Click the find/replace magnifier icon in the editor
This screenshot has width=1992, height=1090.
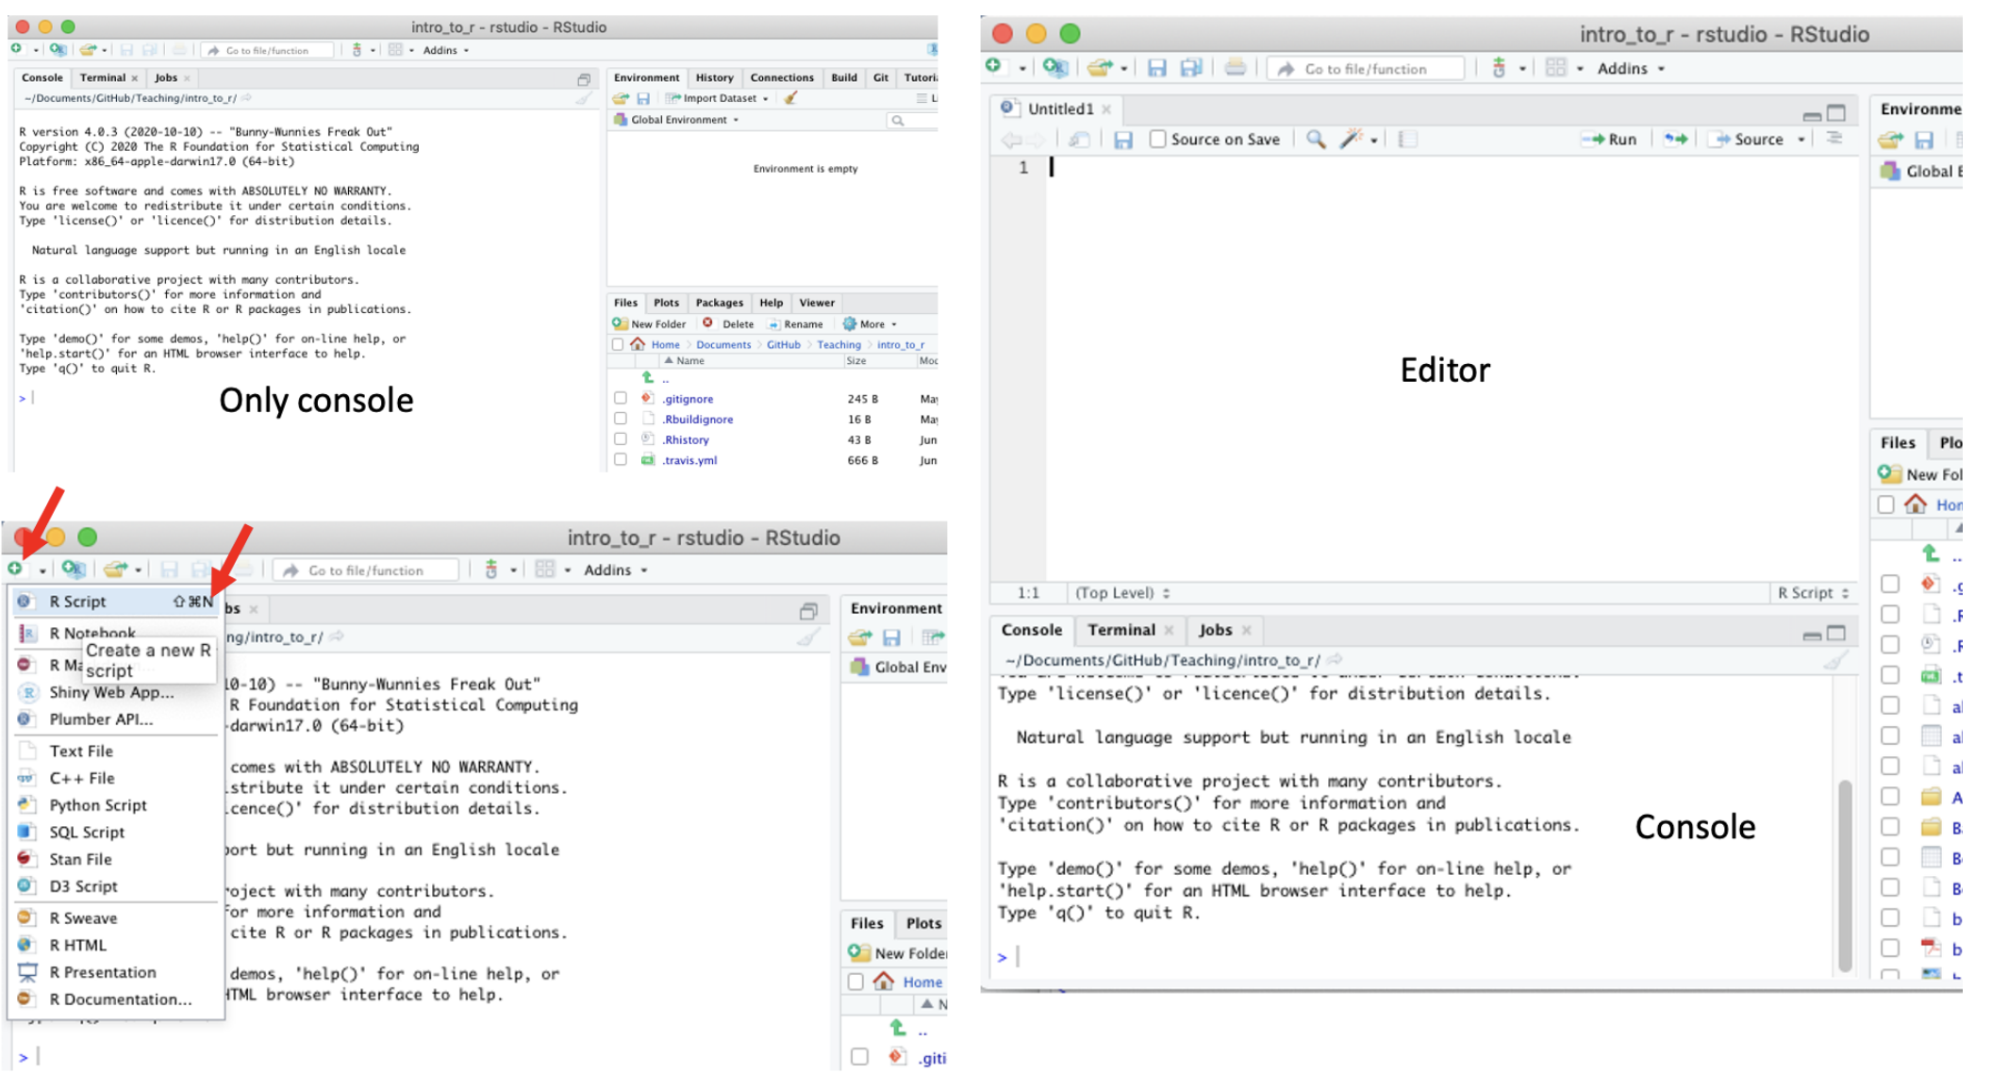tap(1316, 140)
